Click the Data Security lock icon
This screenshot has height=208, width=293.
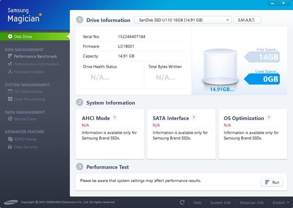click(x=10, y=147)
